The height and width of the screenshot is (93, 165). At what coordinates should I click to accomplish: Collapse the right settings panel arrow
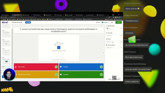(104, 53)
